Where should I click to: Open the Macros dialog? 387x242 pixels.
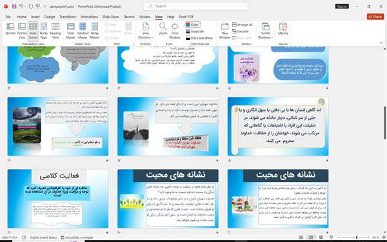click(283, 28)
